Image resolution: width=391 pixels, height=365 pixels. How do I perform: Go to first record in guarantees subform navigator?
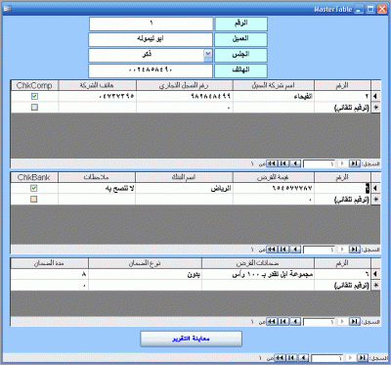coord(355,322)
